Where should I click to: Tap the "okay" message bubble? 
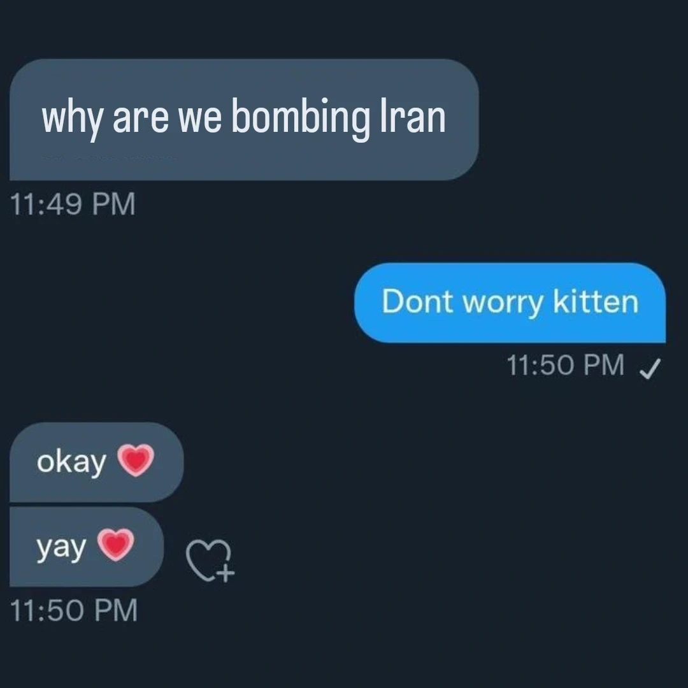coord(97,462)
